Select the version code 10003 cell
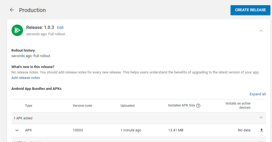 click(78, 130)
